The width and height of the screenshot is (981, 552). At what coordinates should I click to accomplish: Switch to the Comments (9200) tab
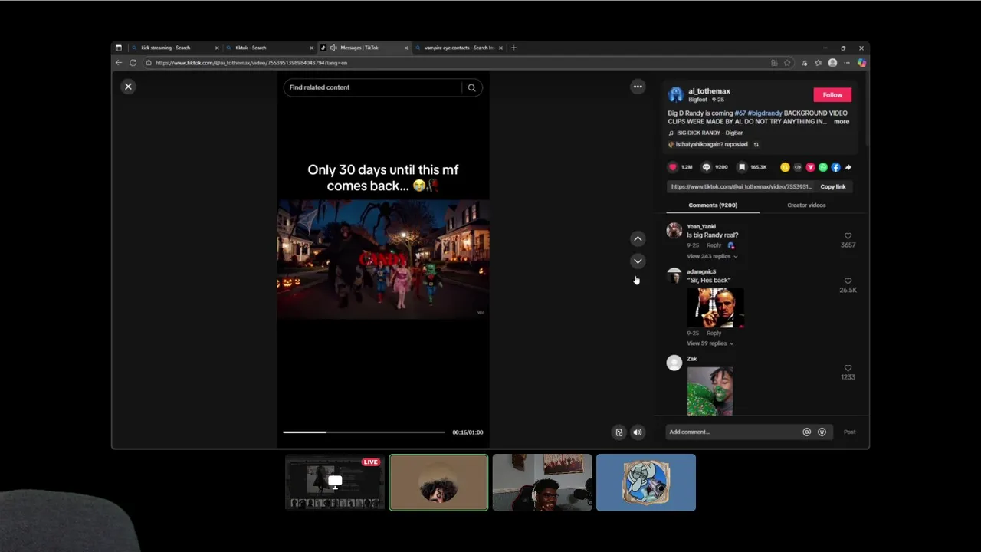[x=713, y=205]
